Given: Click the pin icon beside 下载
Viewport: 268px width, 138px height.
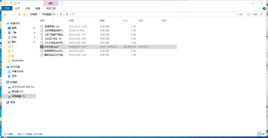Looking at the screenshot, I should tap(35, 32).
